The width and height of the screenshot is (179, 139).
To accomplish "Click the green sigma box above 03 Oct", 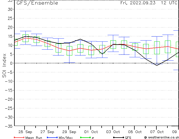I will pos(113,45).
